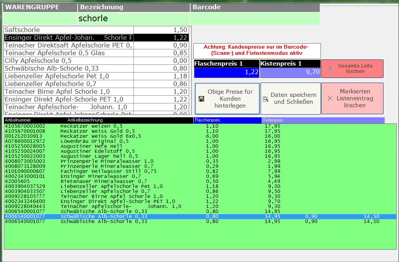The image size is (399, 262).
Task: Select Meckatzer Weizen 0,5 row in customer list
Action: click(x=200, y=126)
